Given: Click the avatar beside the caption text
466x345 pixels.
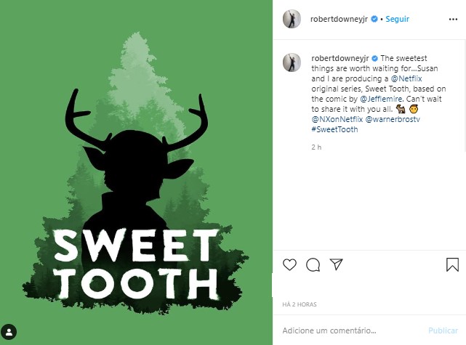Looking at the screenshot, I should coord(292,62).
